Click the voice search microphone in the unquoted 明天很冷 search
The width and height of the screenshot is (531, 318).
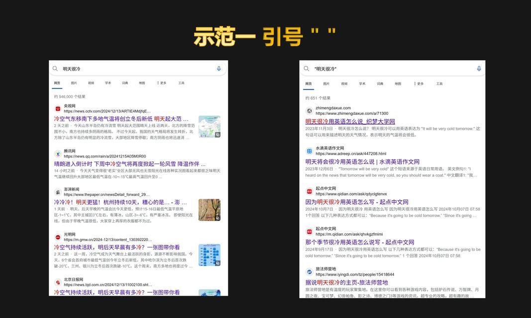click(x=218, y=69)
